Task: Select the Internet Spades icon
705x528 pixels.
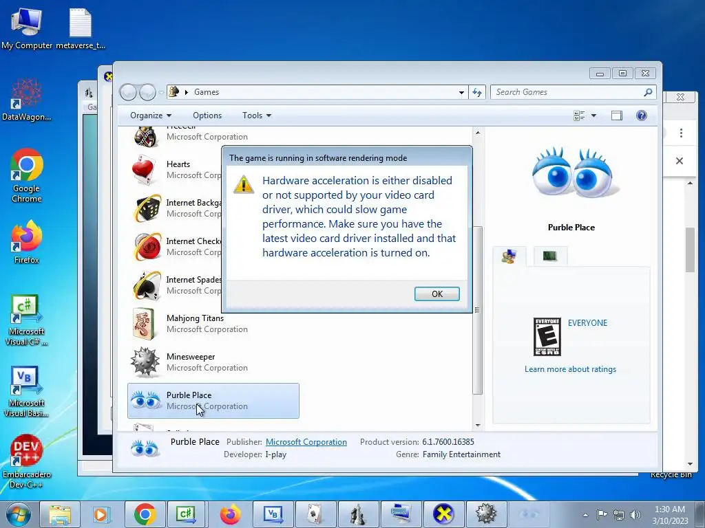Action: (x=147, y=285)
